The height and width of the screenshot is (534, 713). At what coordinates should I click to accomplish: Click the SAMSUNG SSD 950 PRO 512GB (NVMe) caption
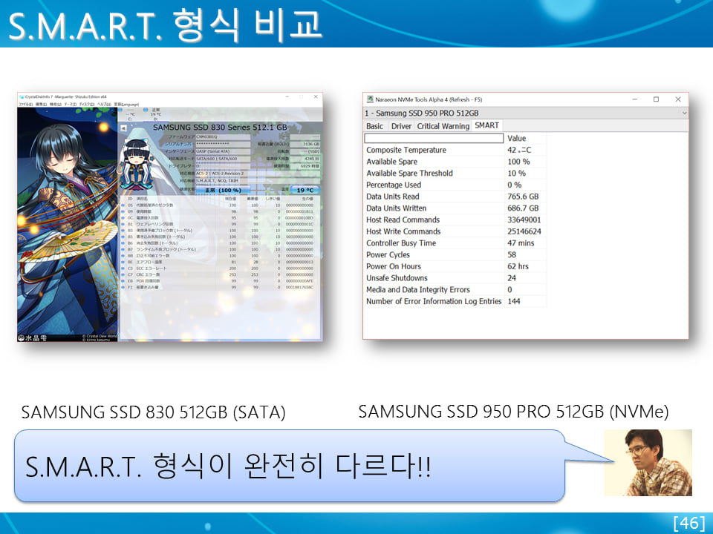[x=513, y=412]
